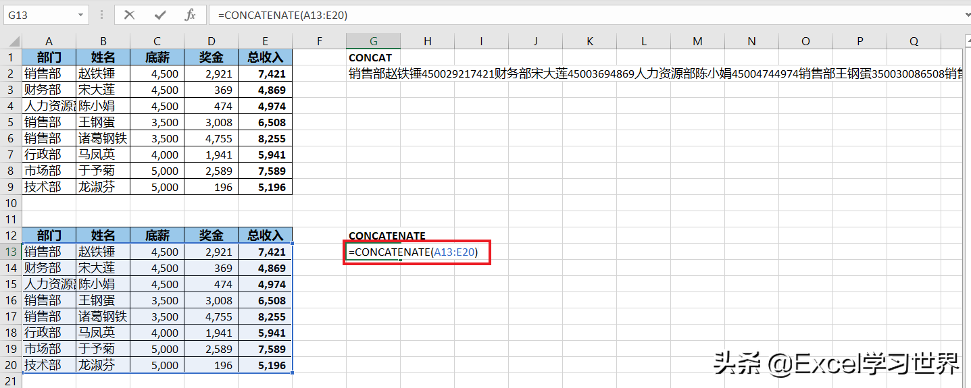Image resolution: width=971 pixels, height=388 pixels.
Task: Click 人力资源 cell in row 4
Action: click(49, 106)
